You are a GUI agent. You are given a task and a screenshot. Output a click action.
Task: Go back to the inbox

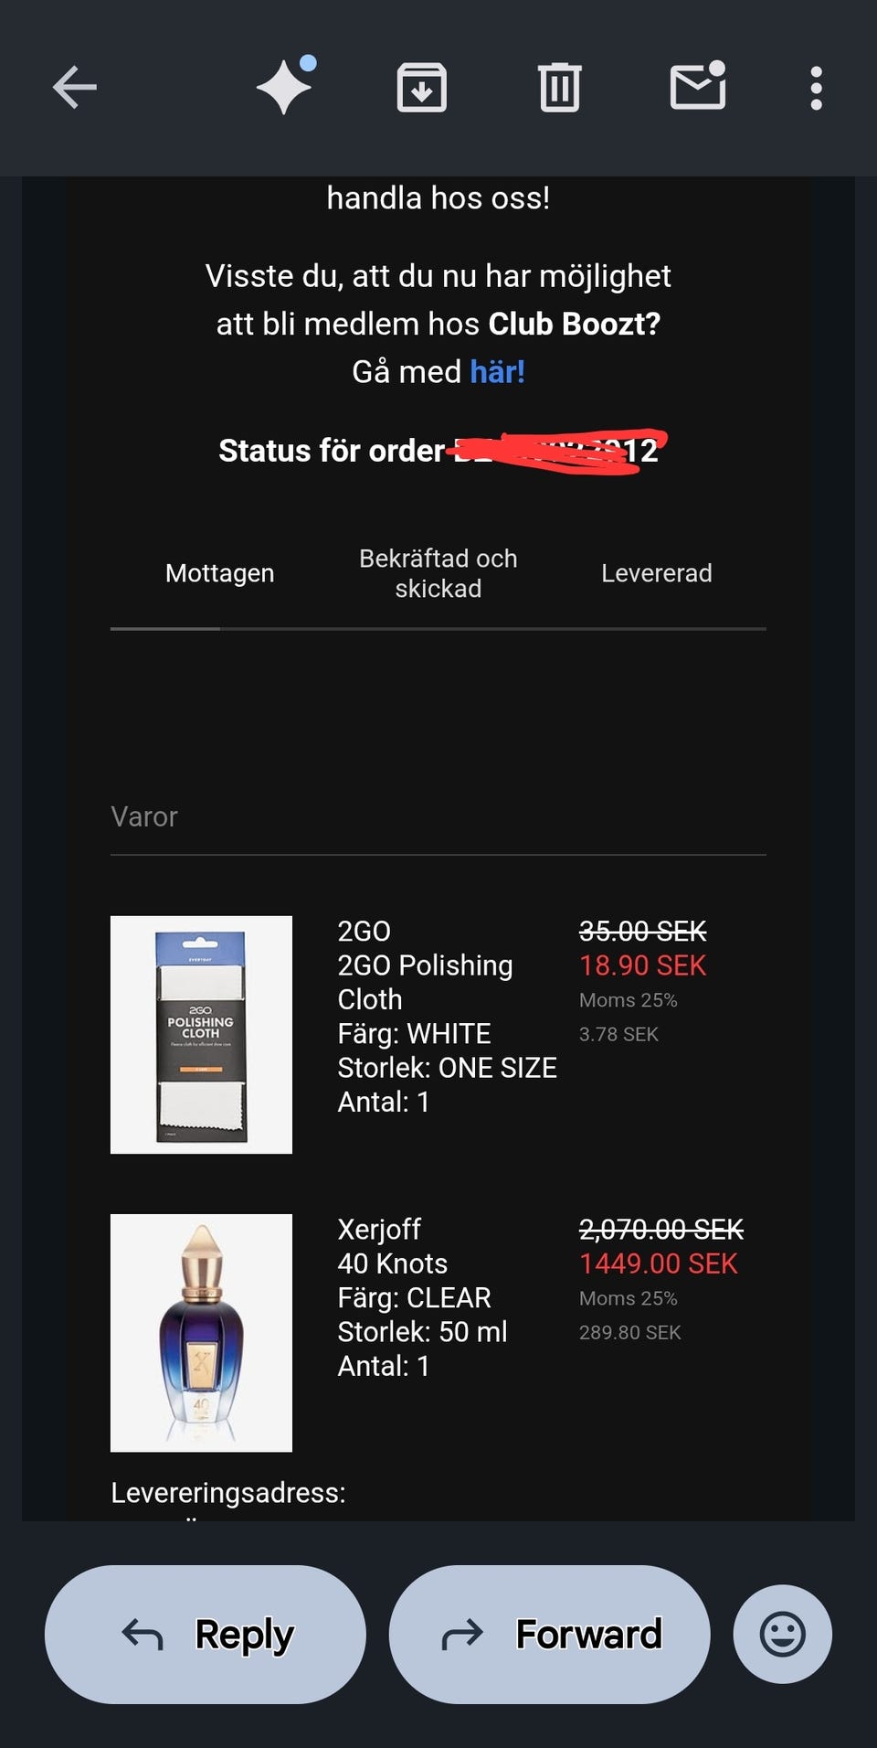75,88
